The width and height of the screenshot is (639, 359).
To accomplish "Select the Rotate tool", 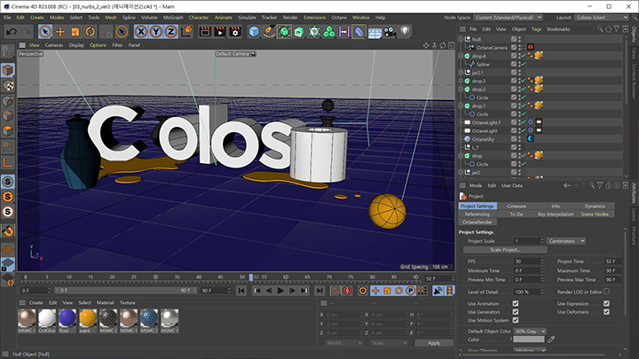I will coord(91,32).
